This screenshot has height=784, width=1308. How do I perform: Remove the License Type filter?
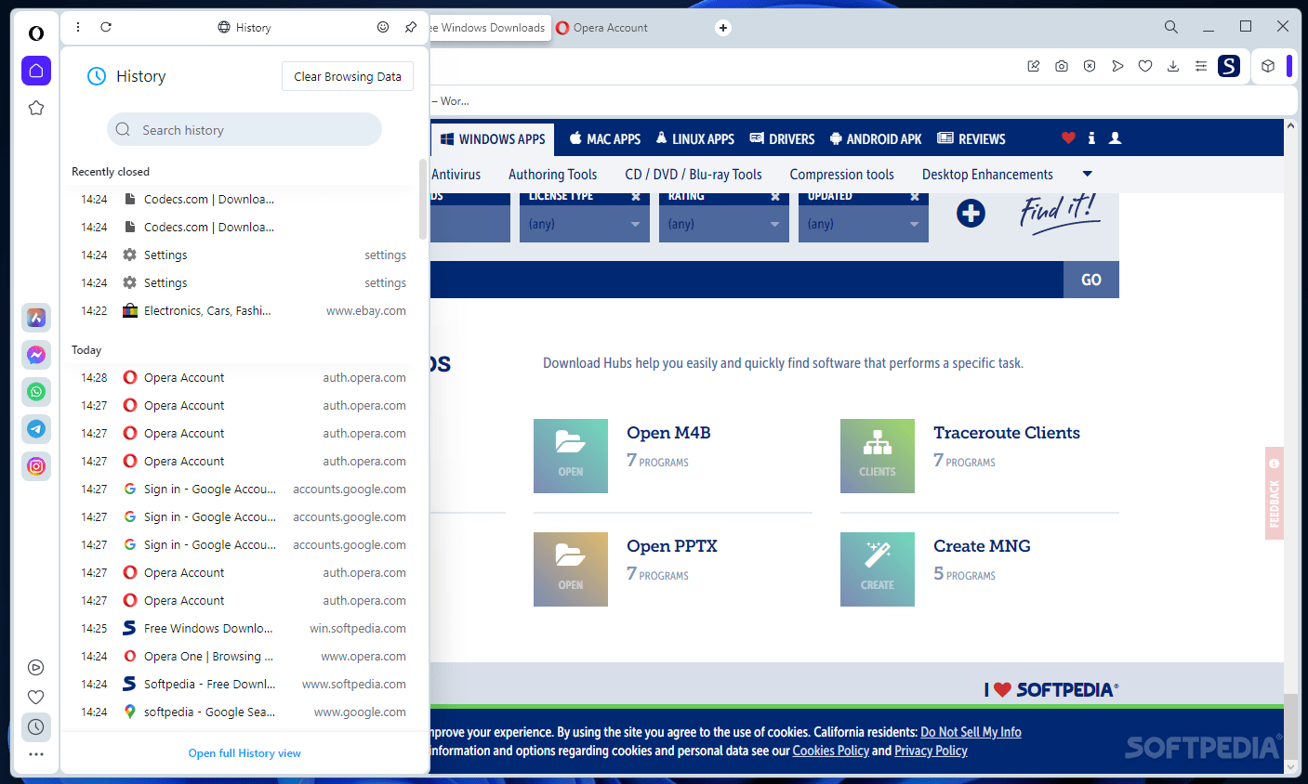click(x=636, y=197)
